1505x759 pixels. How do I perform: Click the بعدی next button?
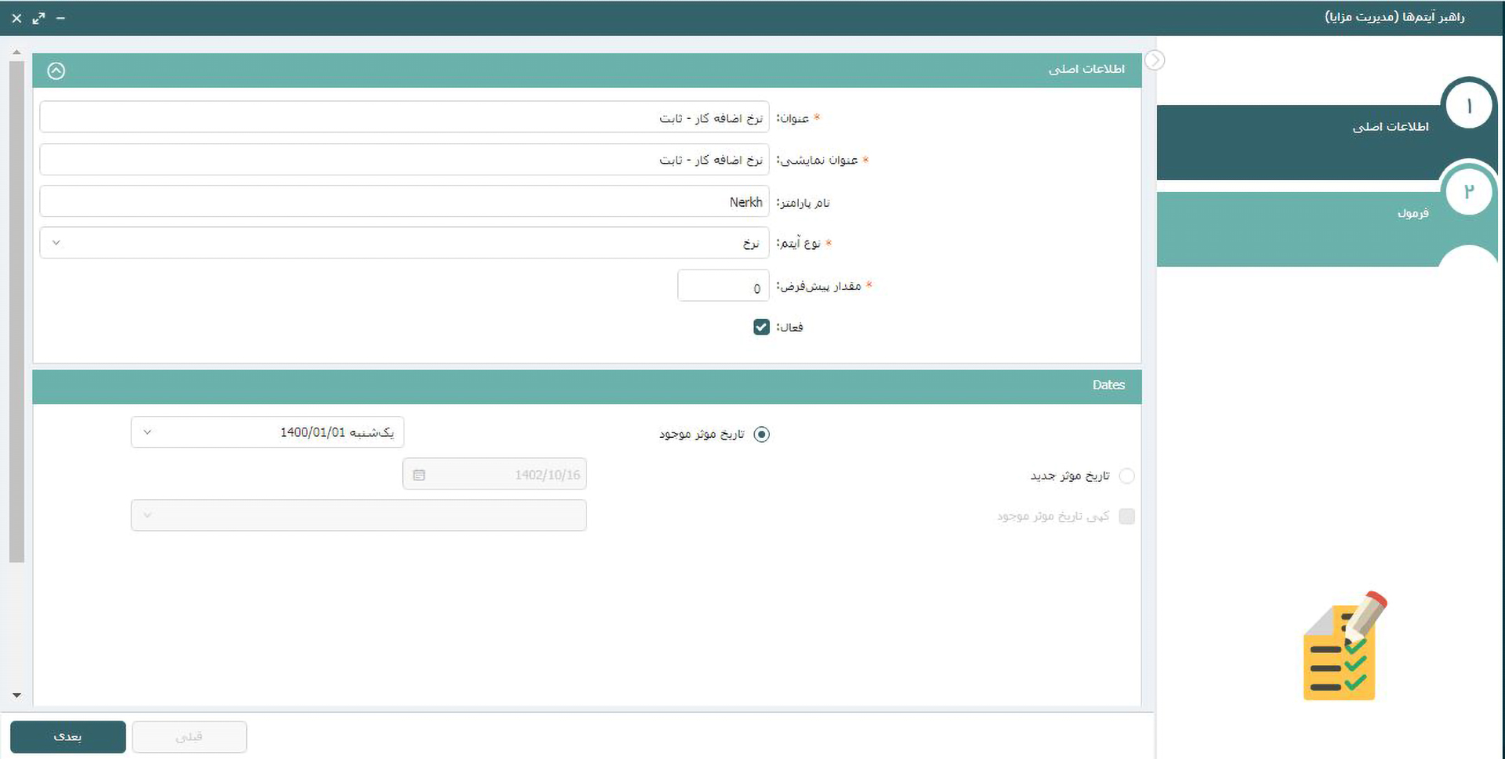pyautogui.click(x=68, y=737)
